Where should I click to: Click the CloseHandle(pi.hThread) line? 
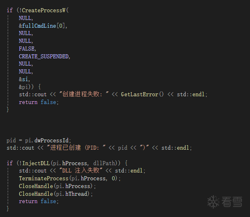(55, 194)
